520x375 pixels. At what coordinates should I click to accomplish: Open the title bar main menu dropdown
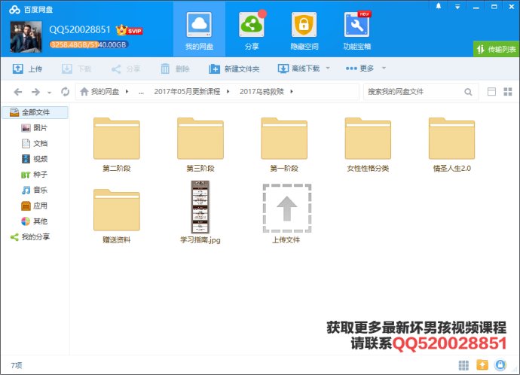[457, 6]
